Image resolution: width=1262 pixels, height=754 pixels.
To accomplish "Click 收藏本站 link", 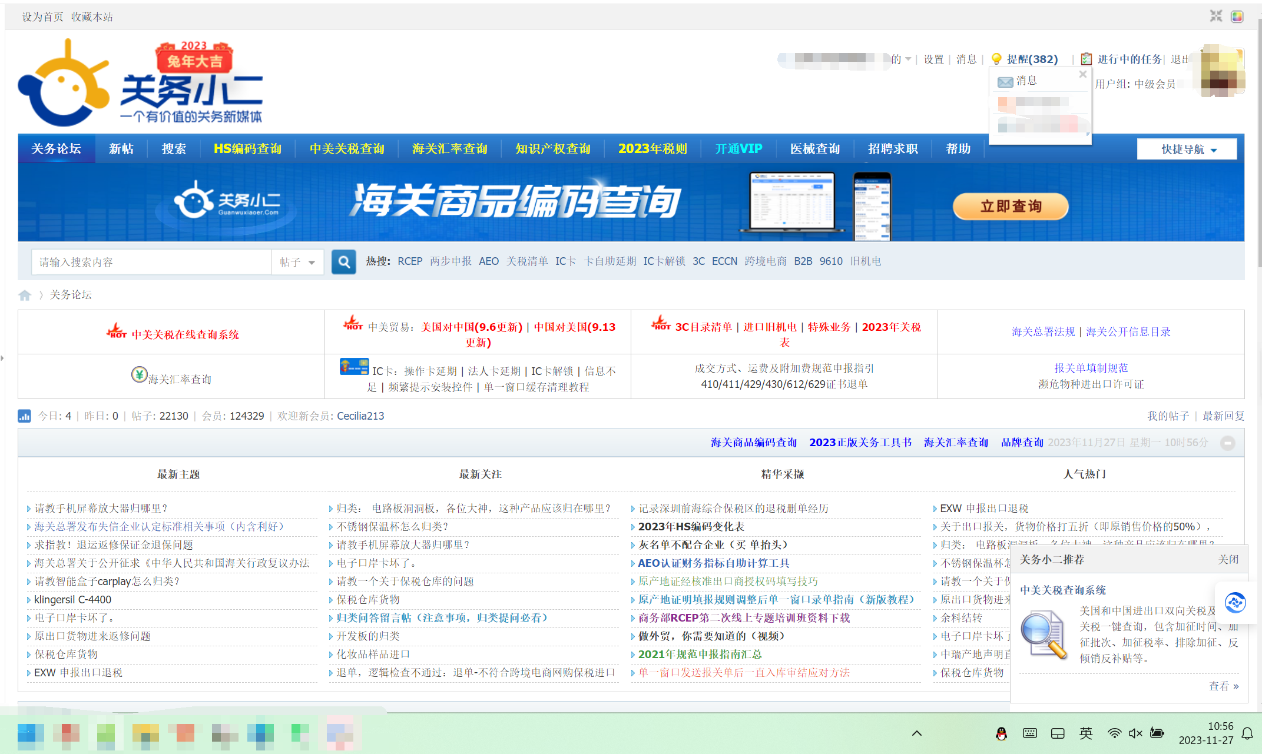I will click(92, 16).
